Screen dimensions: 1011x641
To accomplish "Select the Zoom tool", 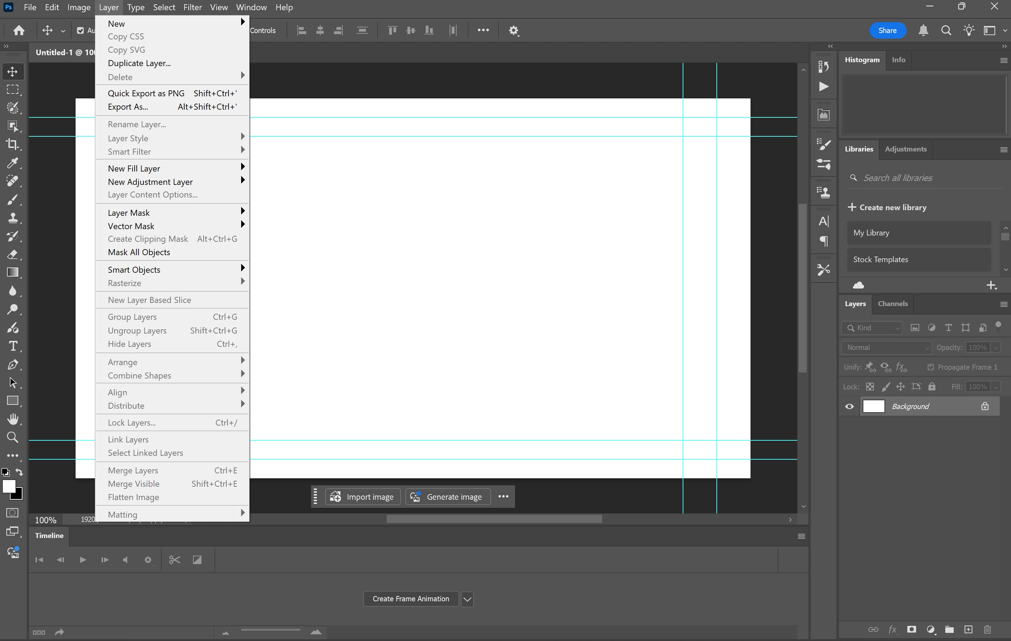I will 13,437.
